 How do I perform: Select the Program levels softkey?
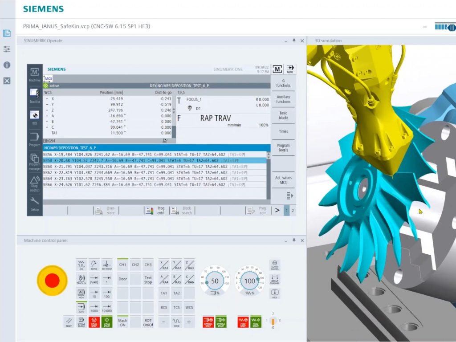tap(283, 148)
